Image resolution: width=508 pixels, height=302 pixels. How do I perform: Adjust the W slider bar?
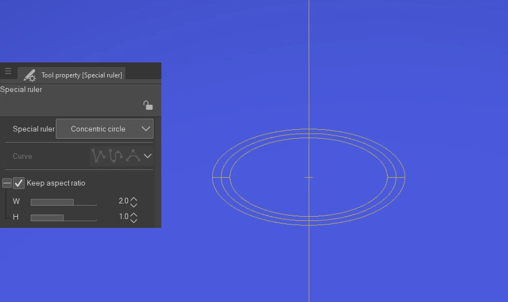64,202
